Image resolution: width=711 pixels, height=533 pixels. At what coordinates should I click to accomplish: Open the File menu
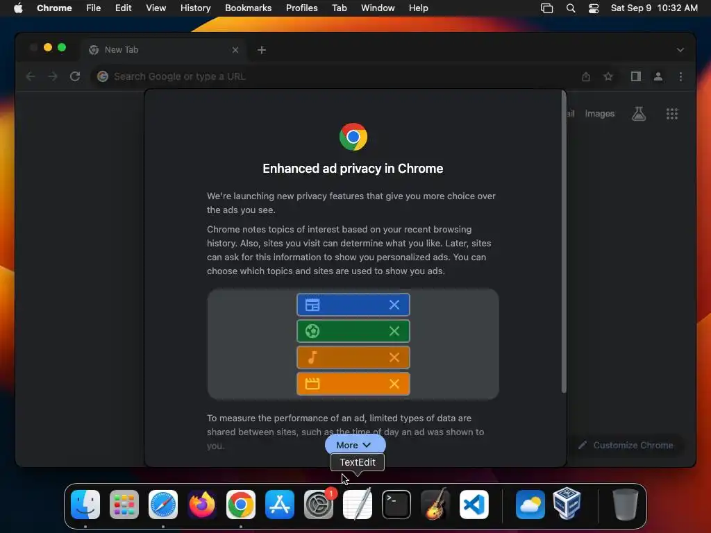point(94,8)
